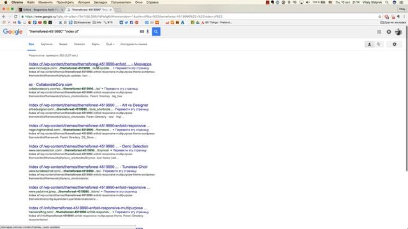The height and width of the screenshot is (229, 408).
Task: Expand cached options arrow for Moovapps result
Action: 113,68
